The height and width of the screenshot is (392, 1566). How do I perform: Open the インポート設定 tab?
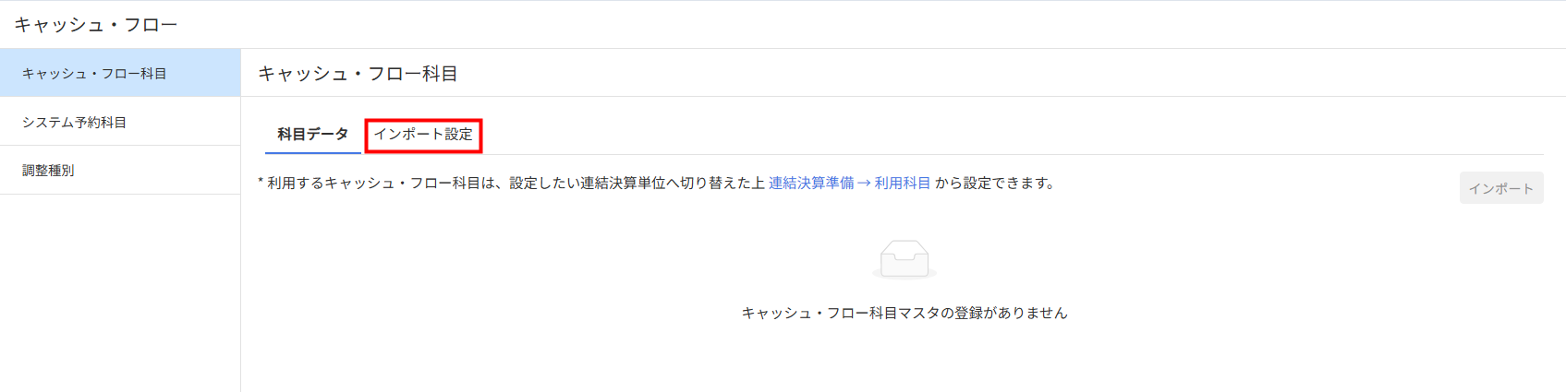tap(423, 135)
